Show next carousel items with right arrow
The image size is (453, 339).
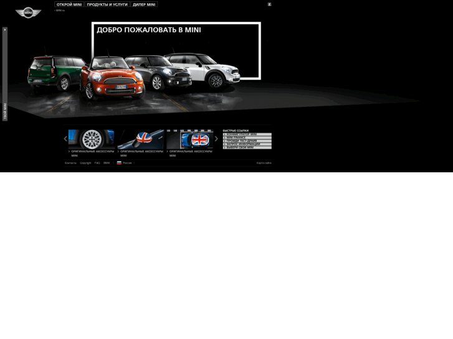tap(216, 139)
